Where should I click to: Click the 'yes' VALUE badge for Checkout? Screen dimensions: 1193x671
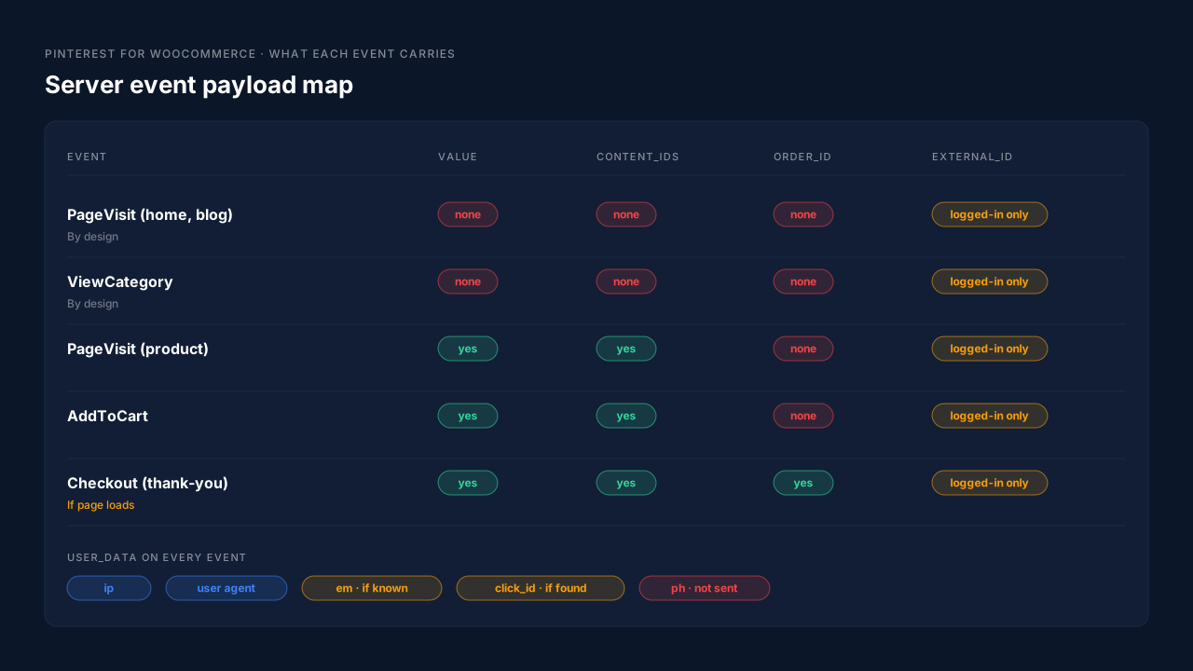[x=468, y=483]
